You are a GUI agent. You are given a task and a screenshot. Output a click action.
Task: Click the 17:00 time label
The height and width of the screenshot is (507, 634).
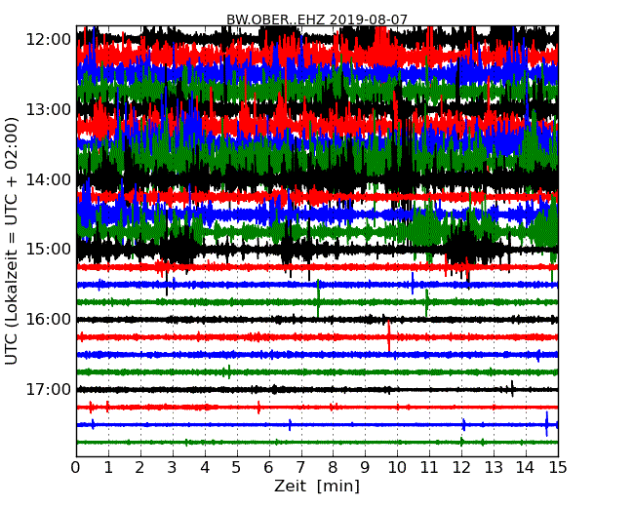coord(49,389)
